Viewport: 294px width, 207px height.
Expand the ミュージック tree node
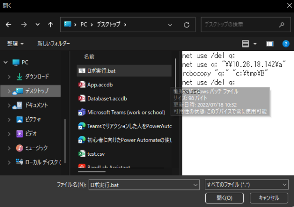tap(9, 148)
